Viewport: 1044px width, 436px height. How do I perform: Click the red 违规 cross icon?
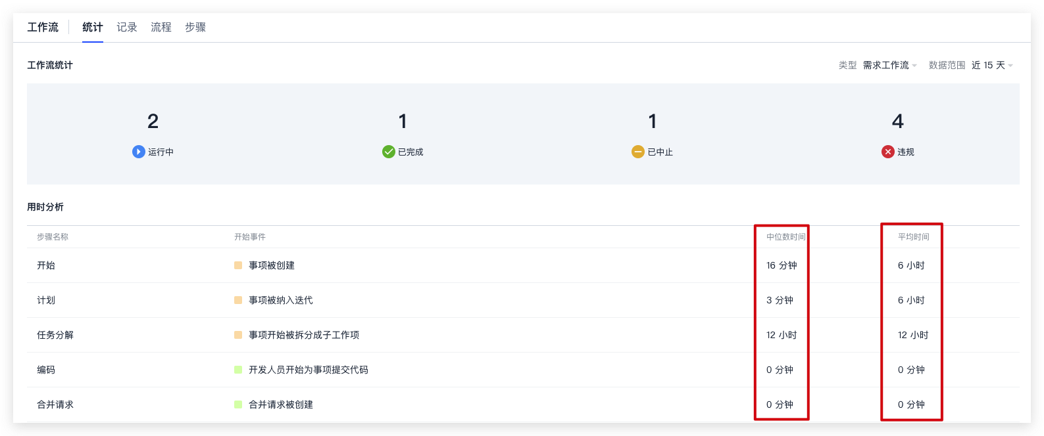tap(888, 152)
